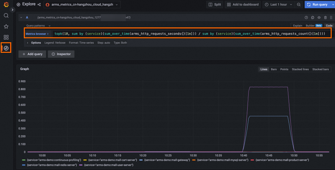
Task: Toggle the Explain option
Action: pyautogui.click(x=297, y=25)
